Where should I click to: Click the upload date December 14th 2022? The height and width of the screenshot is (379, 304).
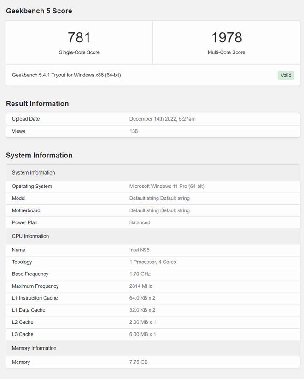pyautogui.click(x=162, y=119)
